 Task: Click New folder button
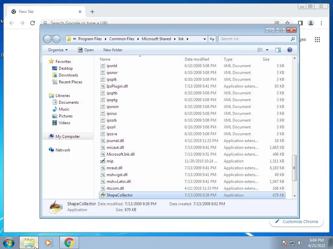113,50
